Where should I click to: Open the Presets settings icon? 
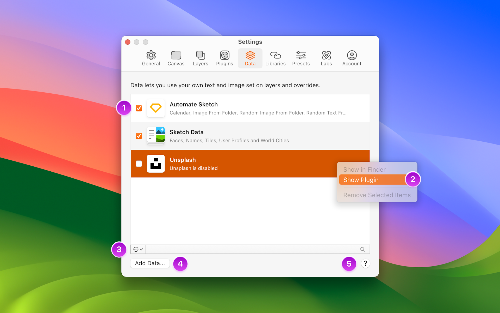point(301,56)
